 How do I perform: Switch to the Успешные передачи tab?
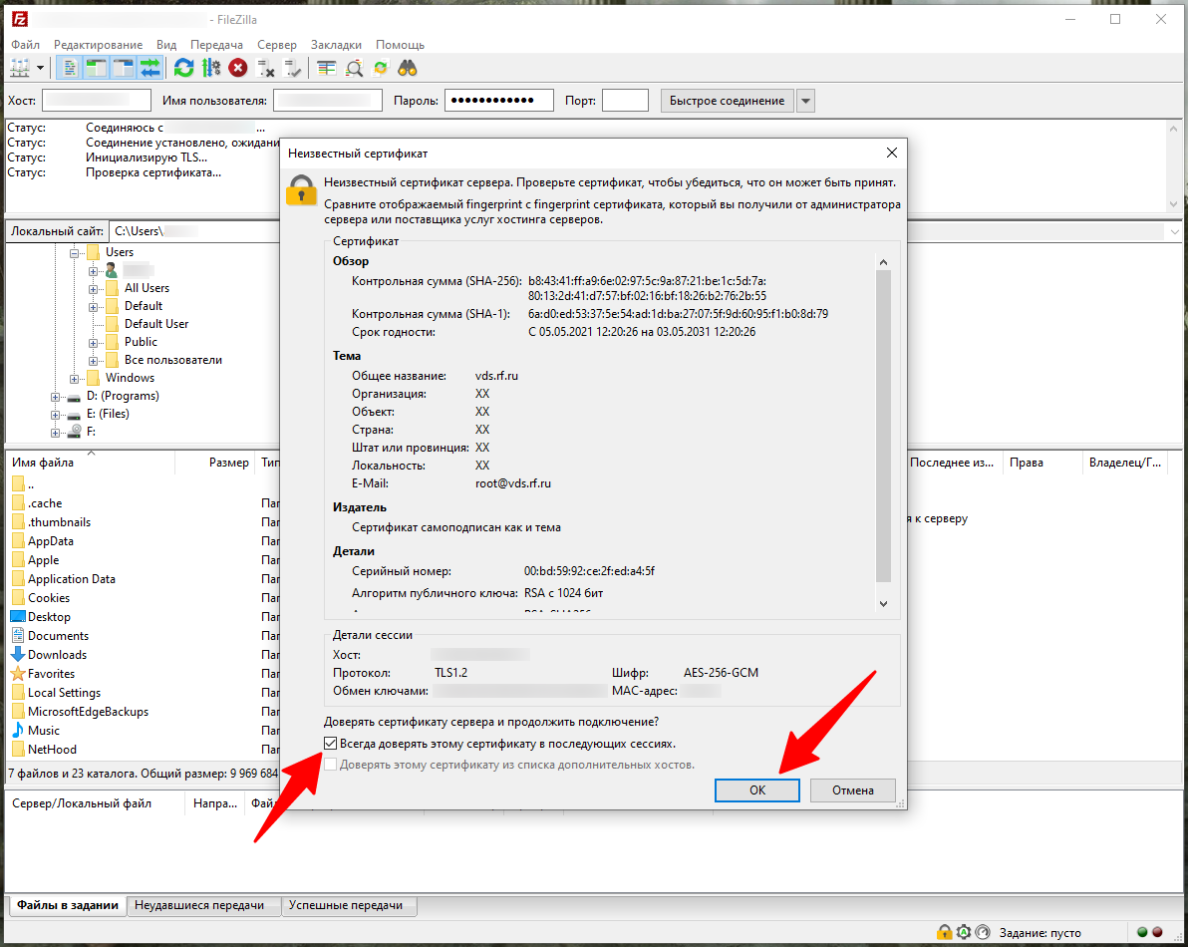pos(348,905)
